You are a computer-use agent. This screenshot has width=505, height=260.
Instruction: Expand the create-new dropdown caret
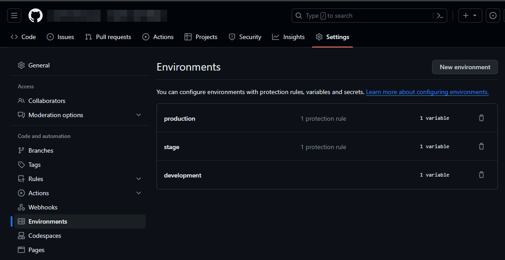pos(475,16)
